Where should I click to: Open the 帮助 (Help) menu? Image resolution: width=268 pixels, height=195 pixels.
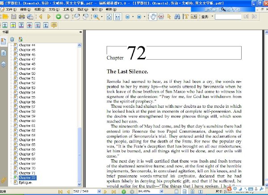111,9
